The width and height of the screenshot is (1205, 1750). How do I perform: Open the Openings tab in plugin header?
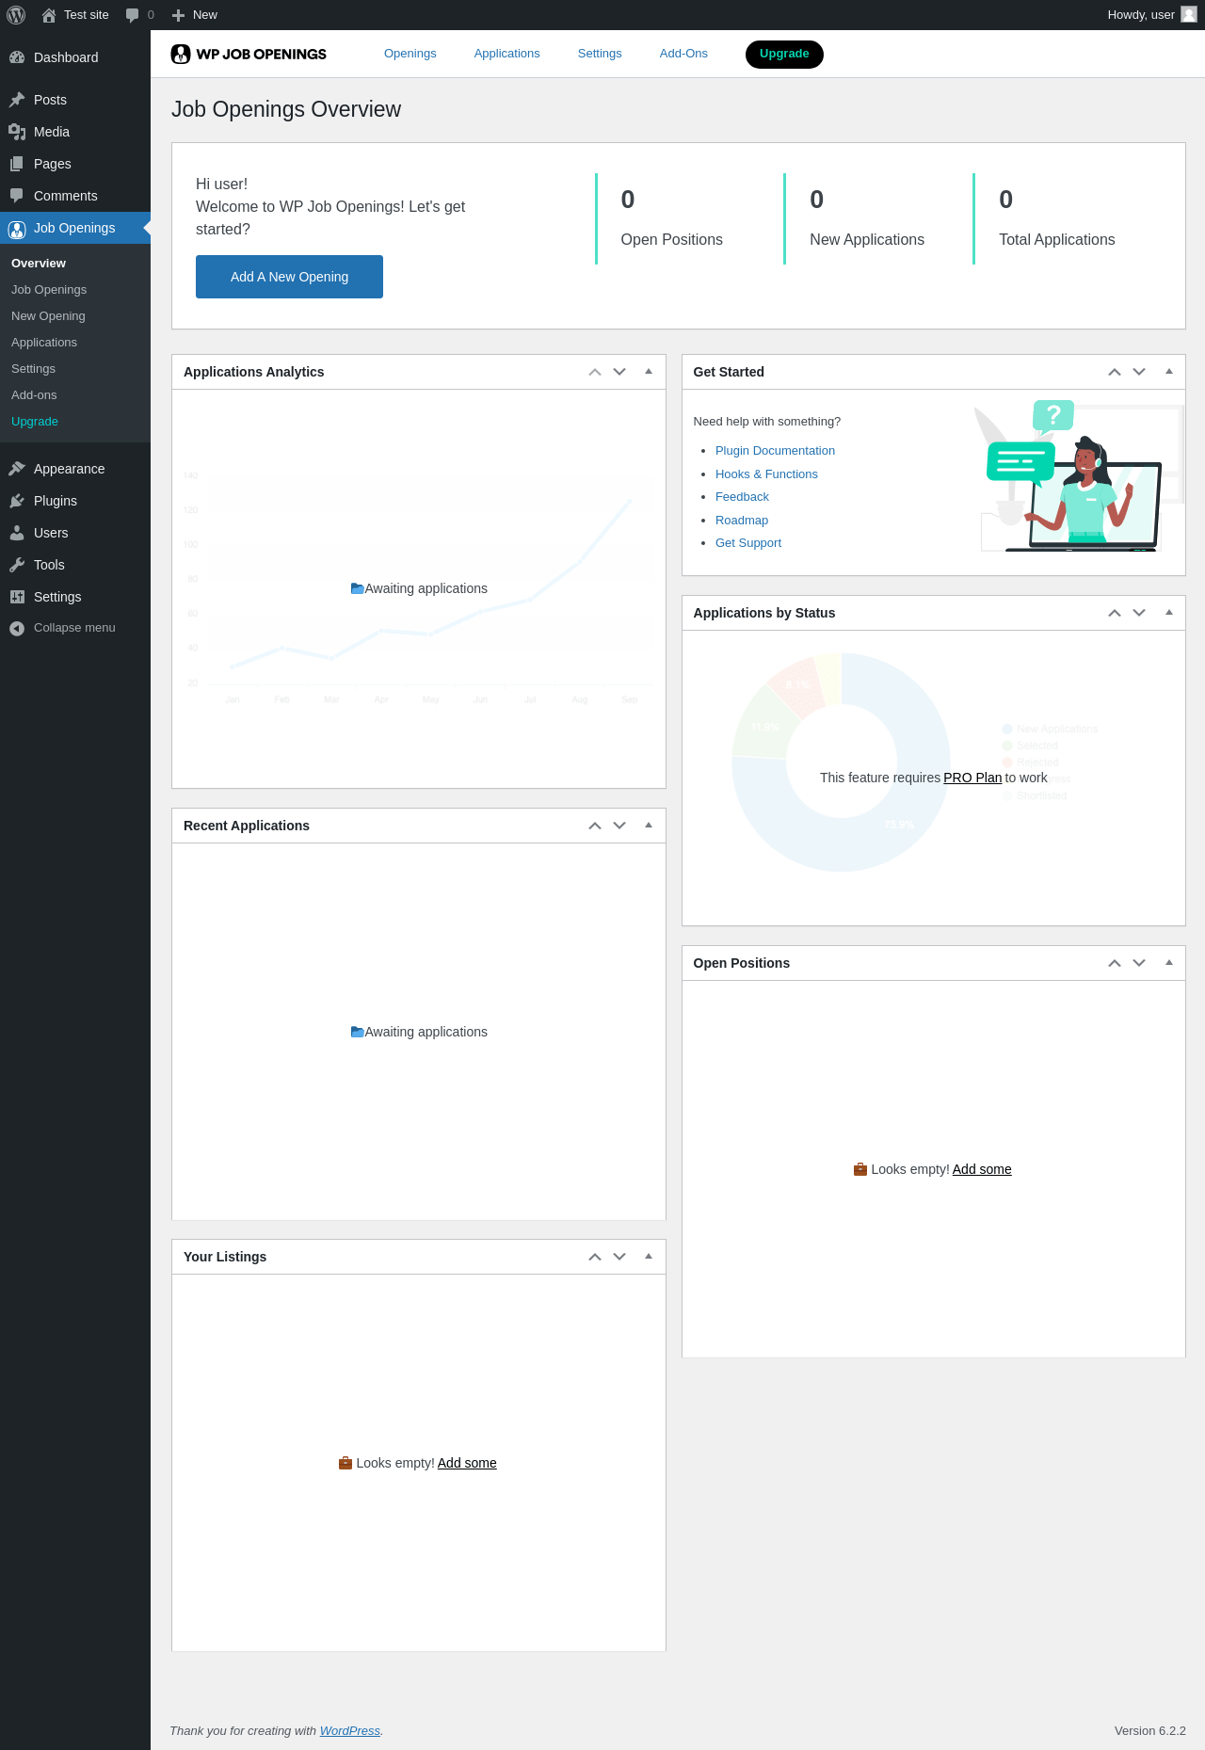(410, 54)
